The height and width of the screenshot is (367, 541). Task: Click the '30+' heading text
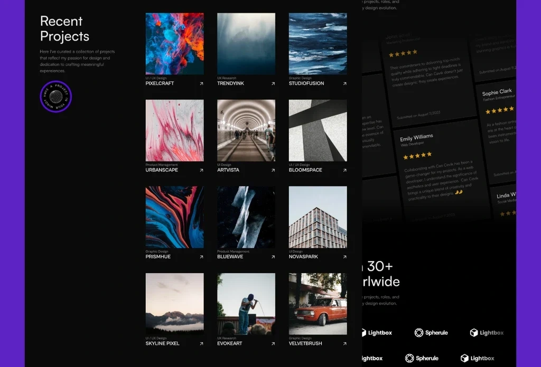(x=380, y=266)
